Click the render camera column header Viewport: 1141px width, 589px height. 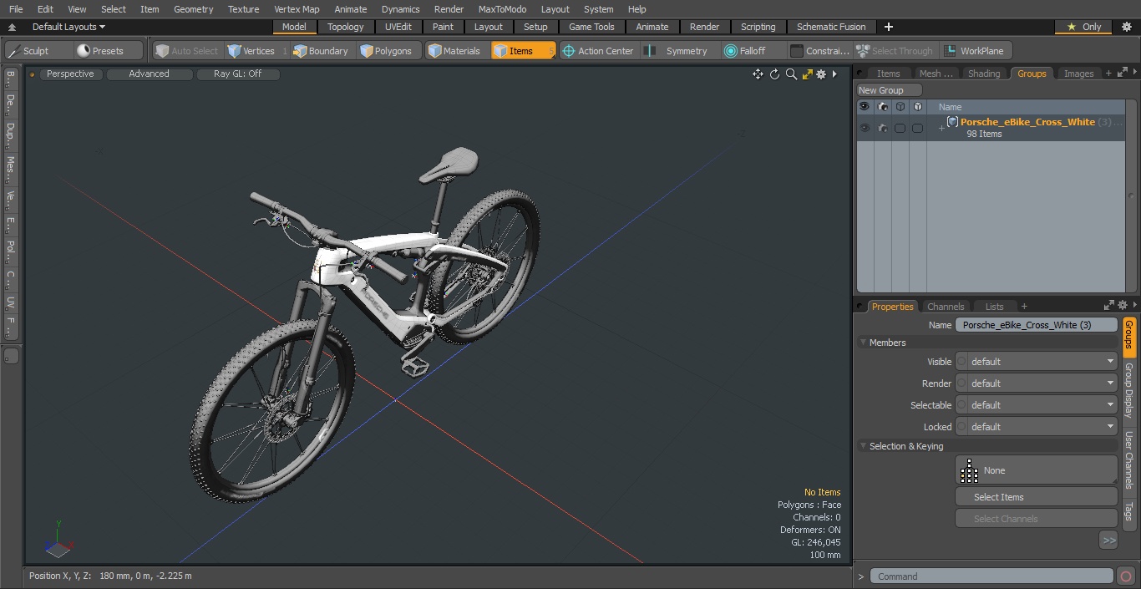[x=882, y=107]
